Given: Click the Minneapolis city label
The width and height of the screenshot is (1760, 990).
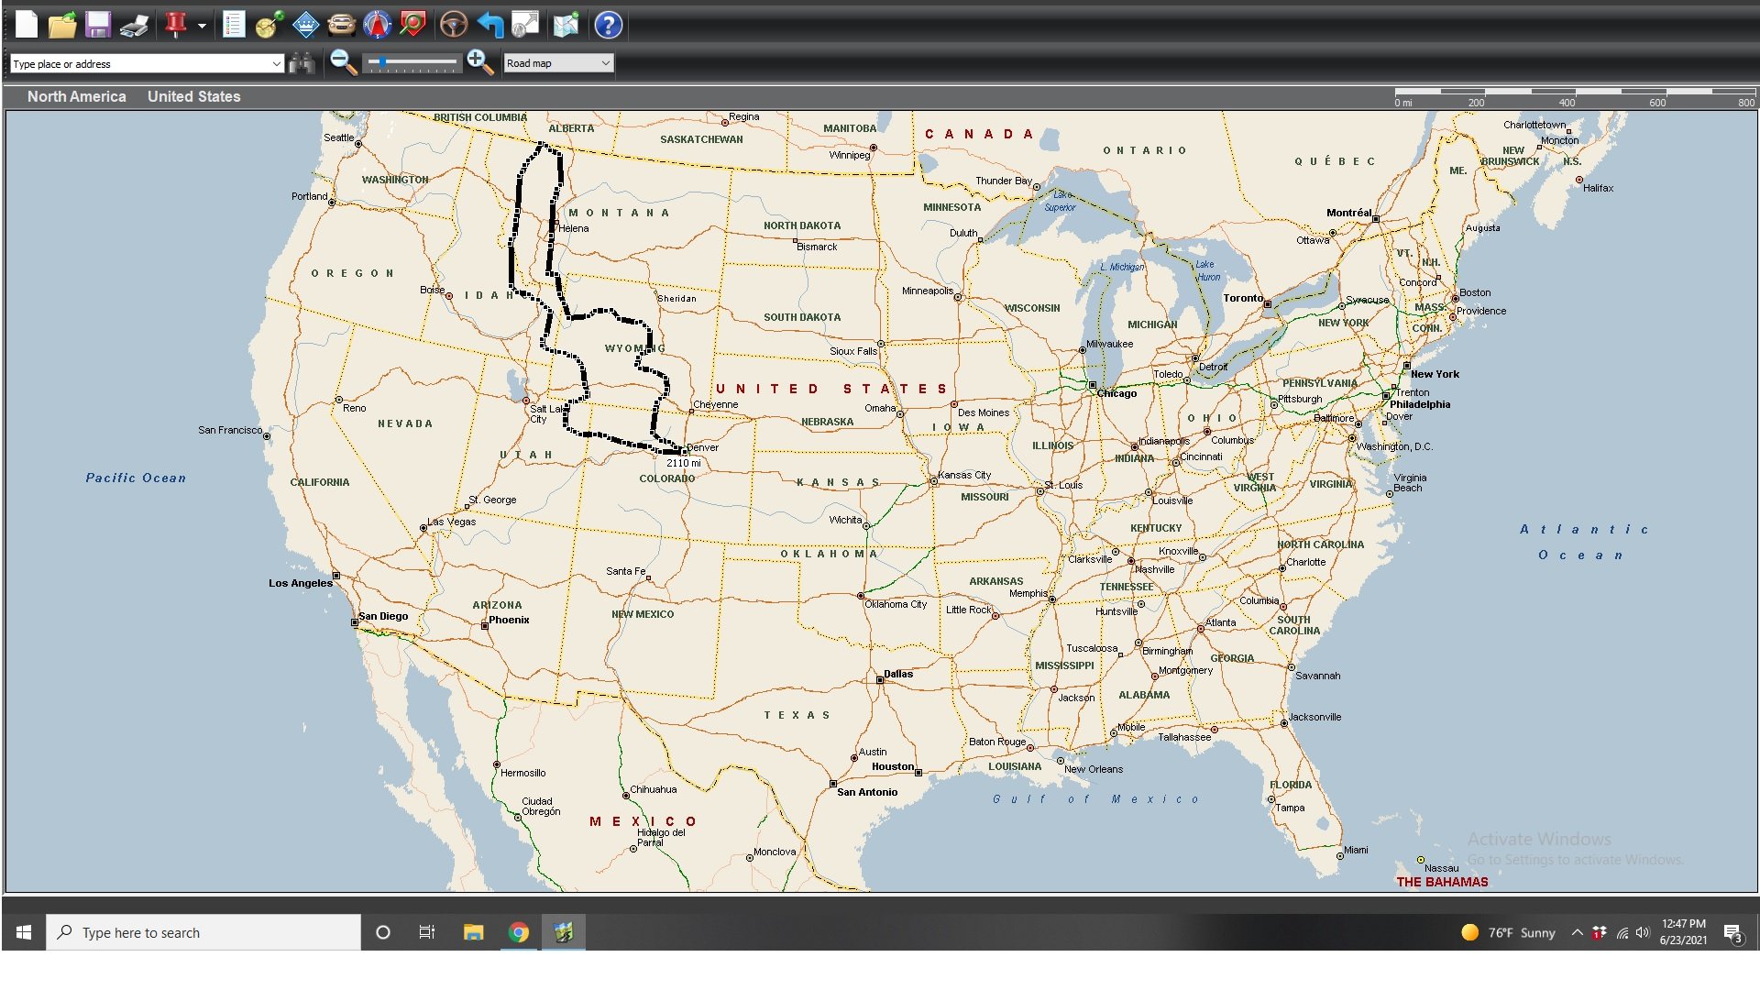Looking at the screenshot, I should [928, 291].
